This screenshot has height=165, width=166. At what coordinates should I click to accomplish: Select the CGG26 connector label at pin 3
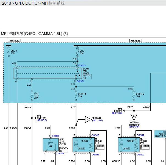coord(60,154)
